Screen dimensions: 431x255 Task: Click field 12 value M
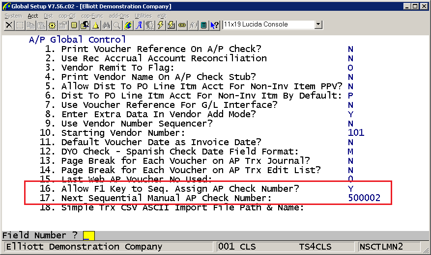pos(350,152)
